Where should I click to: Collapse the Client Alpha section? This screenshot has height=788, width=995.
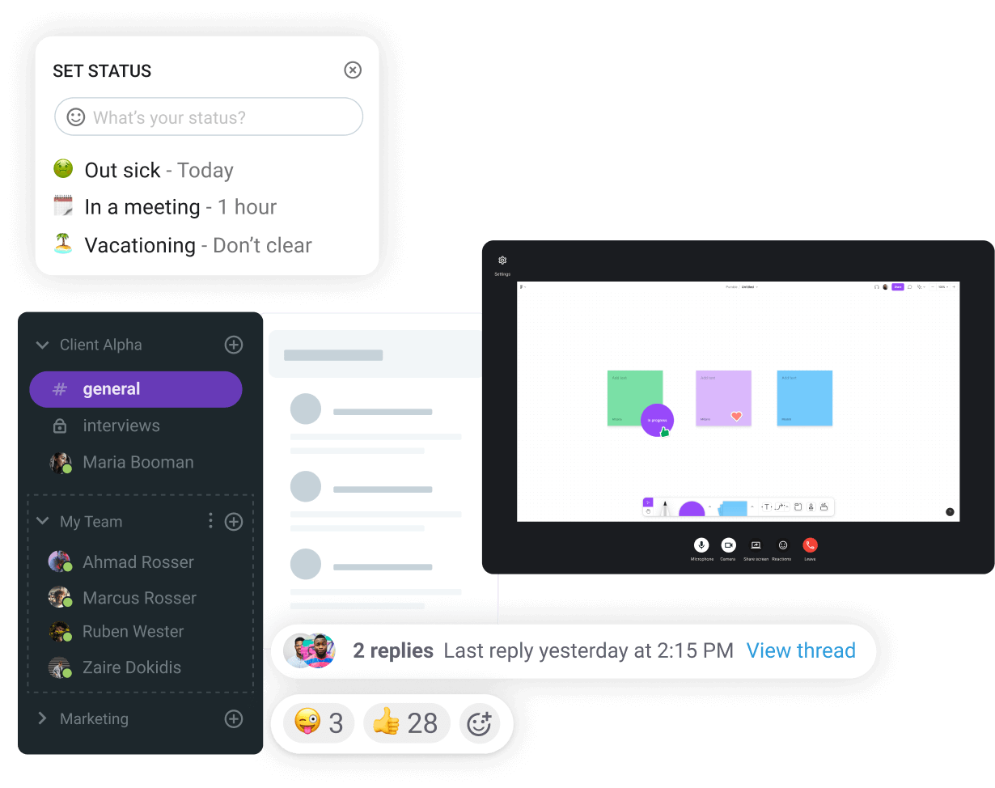(42, 345)
